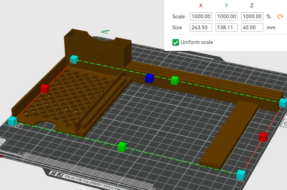Click the green Y handle on front edge
Image resolution: width=287 pixels, height=190 pixels.
[x=122, y=147]
